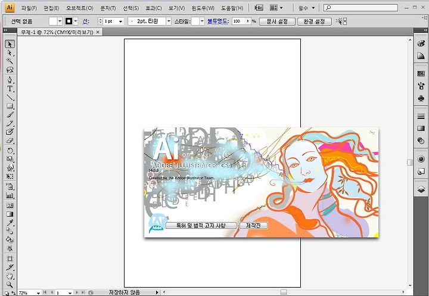Open the 효과(C) menu
Image resolution: width=429 pixels, height=296 pixels.
click(154, 8)
